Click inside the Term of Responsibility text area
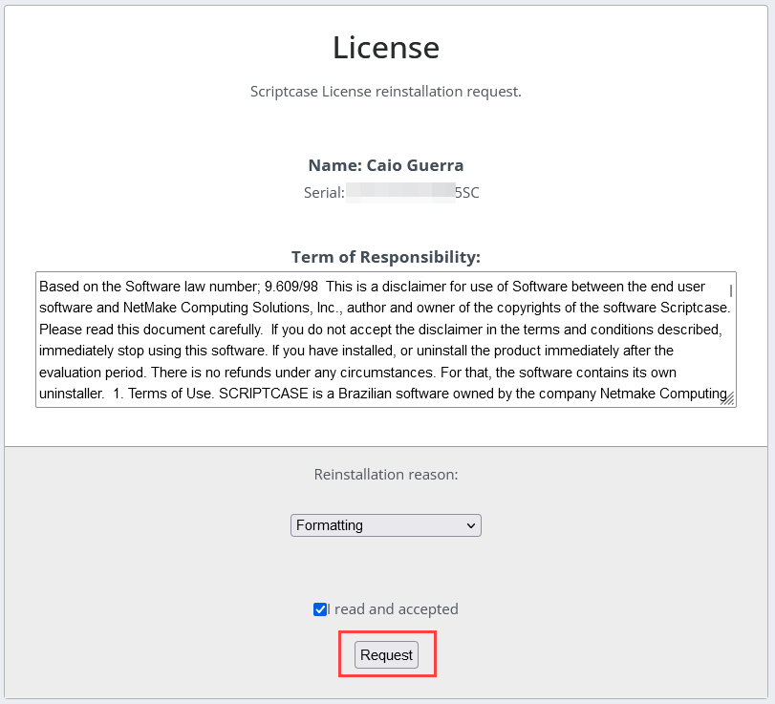This screenshot has height=704, width=775. pos(386,339)
